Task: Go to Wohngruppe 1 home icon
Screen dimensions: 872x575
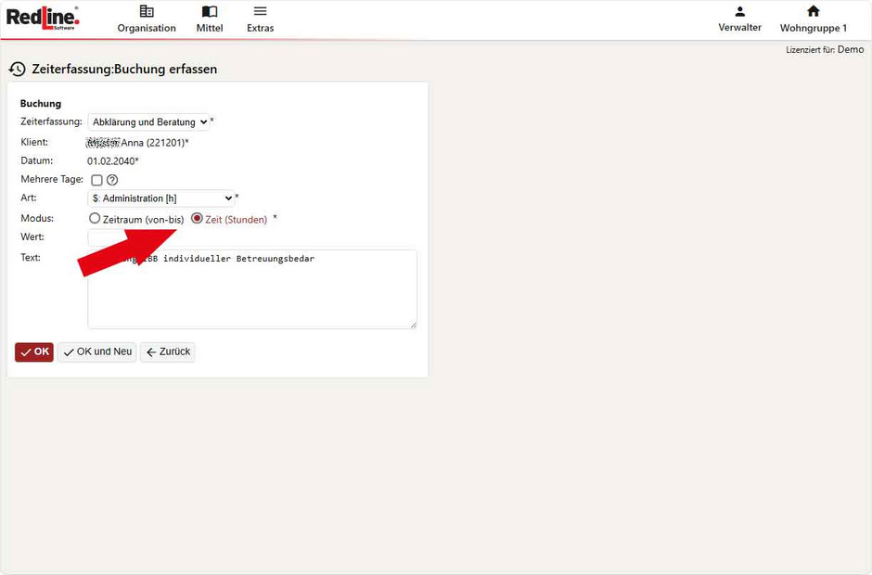Action: pos(813,11)
